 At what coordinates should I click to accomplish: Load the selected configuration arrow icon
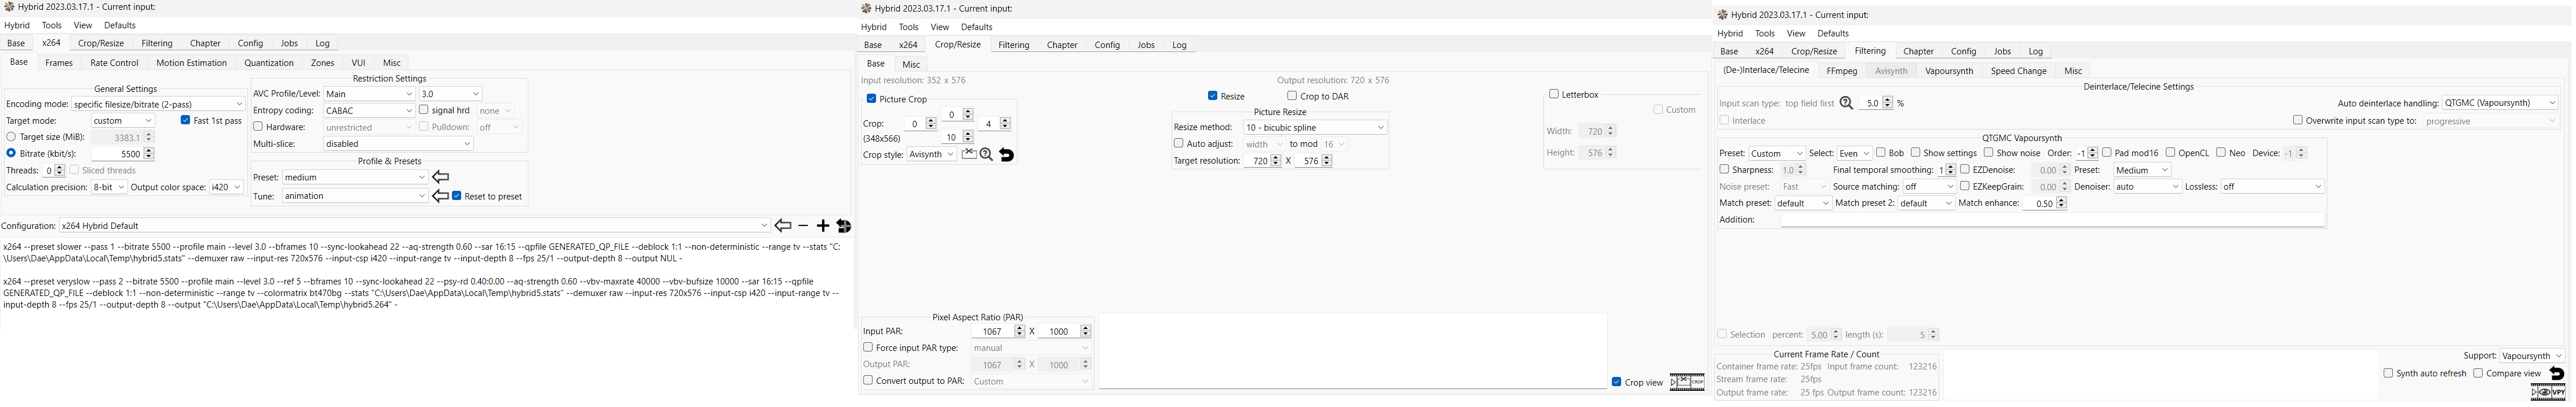point(783,227)
